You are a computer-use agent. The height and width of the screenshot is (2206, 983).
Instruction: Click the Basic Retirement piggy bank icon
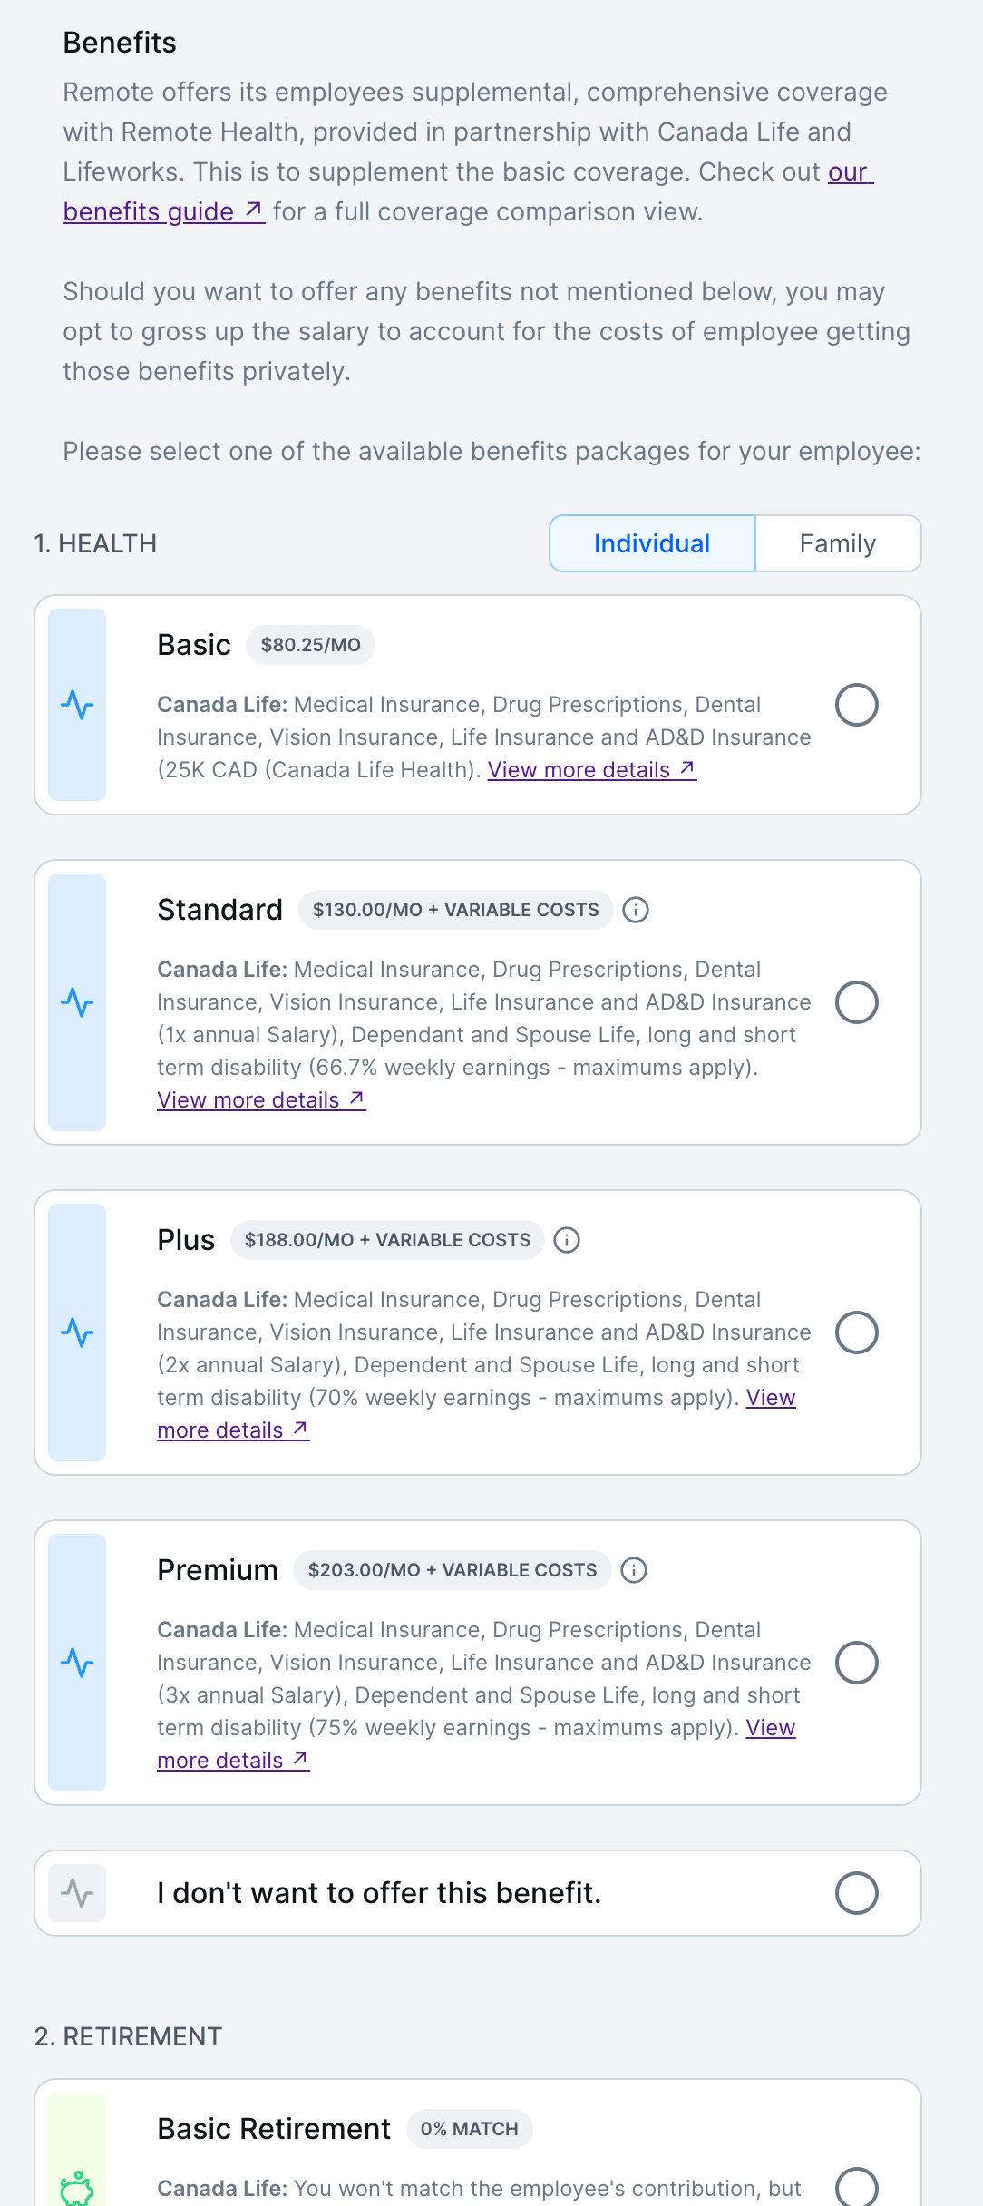point(77,2188)
